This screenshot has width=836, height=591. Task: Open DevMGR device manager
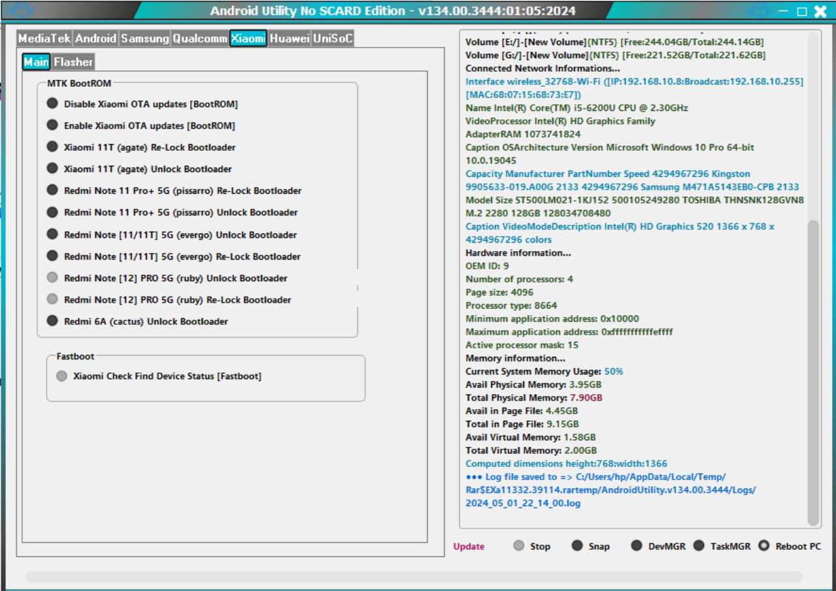[x=658, y=546]
